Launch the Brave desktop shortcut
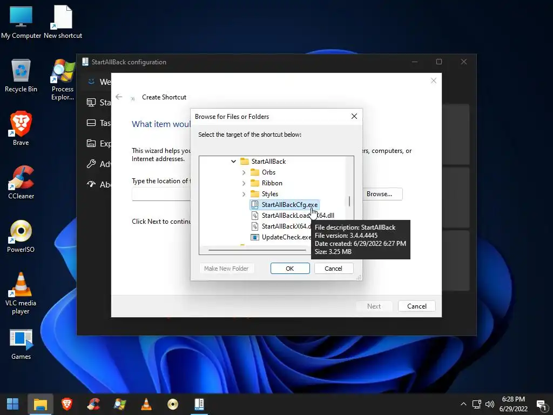The image size is (553, 415). (x=21, y=129)
